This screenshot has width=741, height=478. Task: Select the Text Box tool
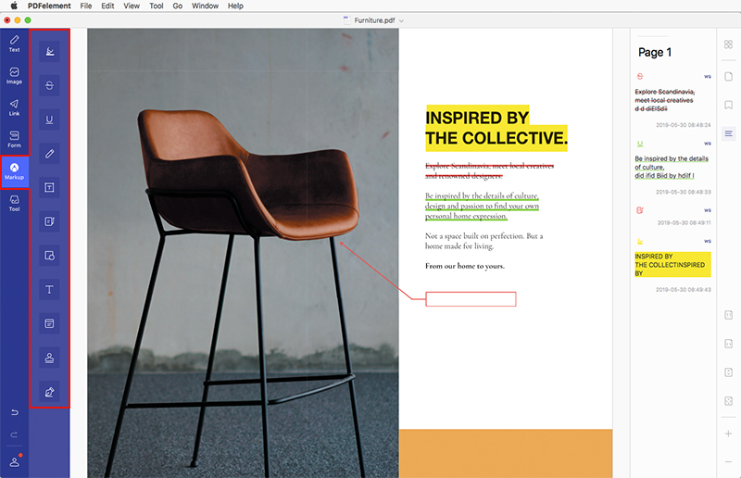(49, 188)
